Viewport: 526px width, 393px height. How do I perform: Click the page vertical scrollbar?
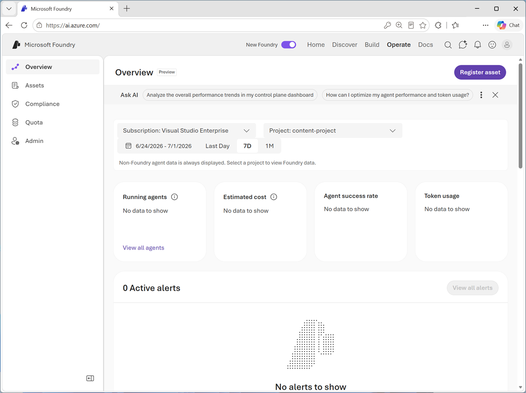521,116
